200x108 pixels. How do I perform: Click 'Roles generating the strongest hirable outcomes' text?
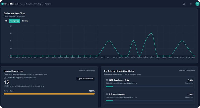122,74
